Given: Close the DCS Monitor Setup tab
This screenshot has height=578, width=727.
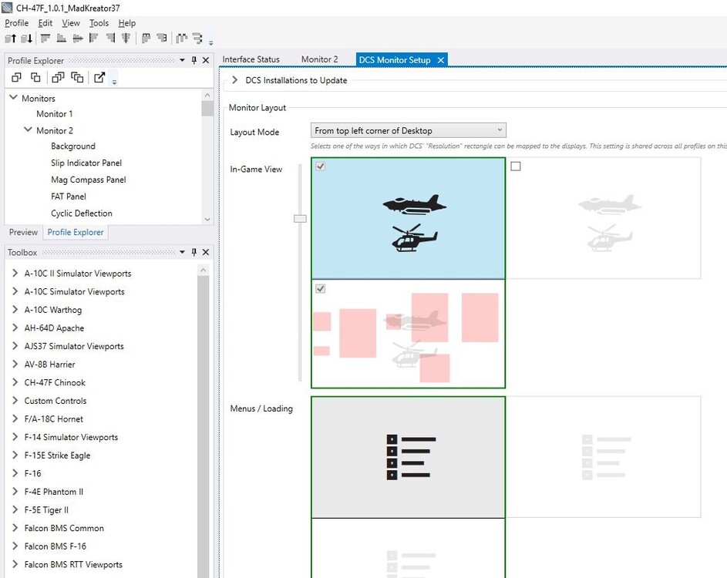Looking at the screenshot, I should point(441,60).
